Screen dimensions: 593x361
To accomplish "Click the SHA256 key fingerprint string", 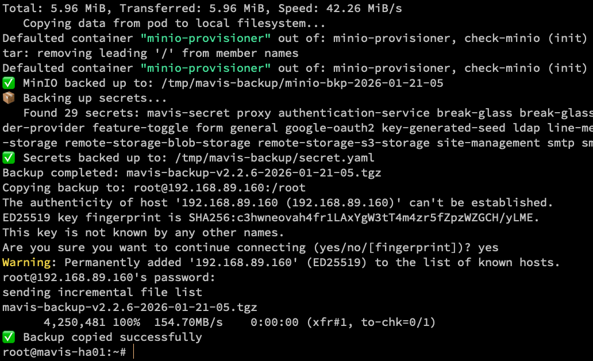I will coord(364,218).
